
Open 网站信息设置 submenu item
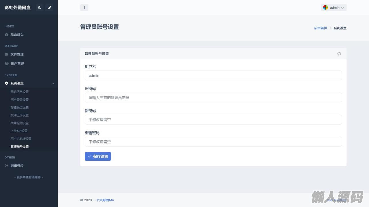20,92
